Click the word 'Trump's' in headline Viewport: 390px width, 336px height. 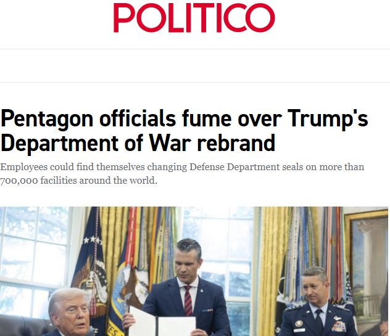[328, 118]
